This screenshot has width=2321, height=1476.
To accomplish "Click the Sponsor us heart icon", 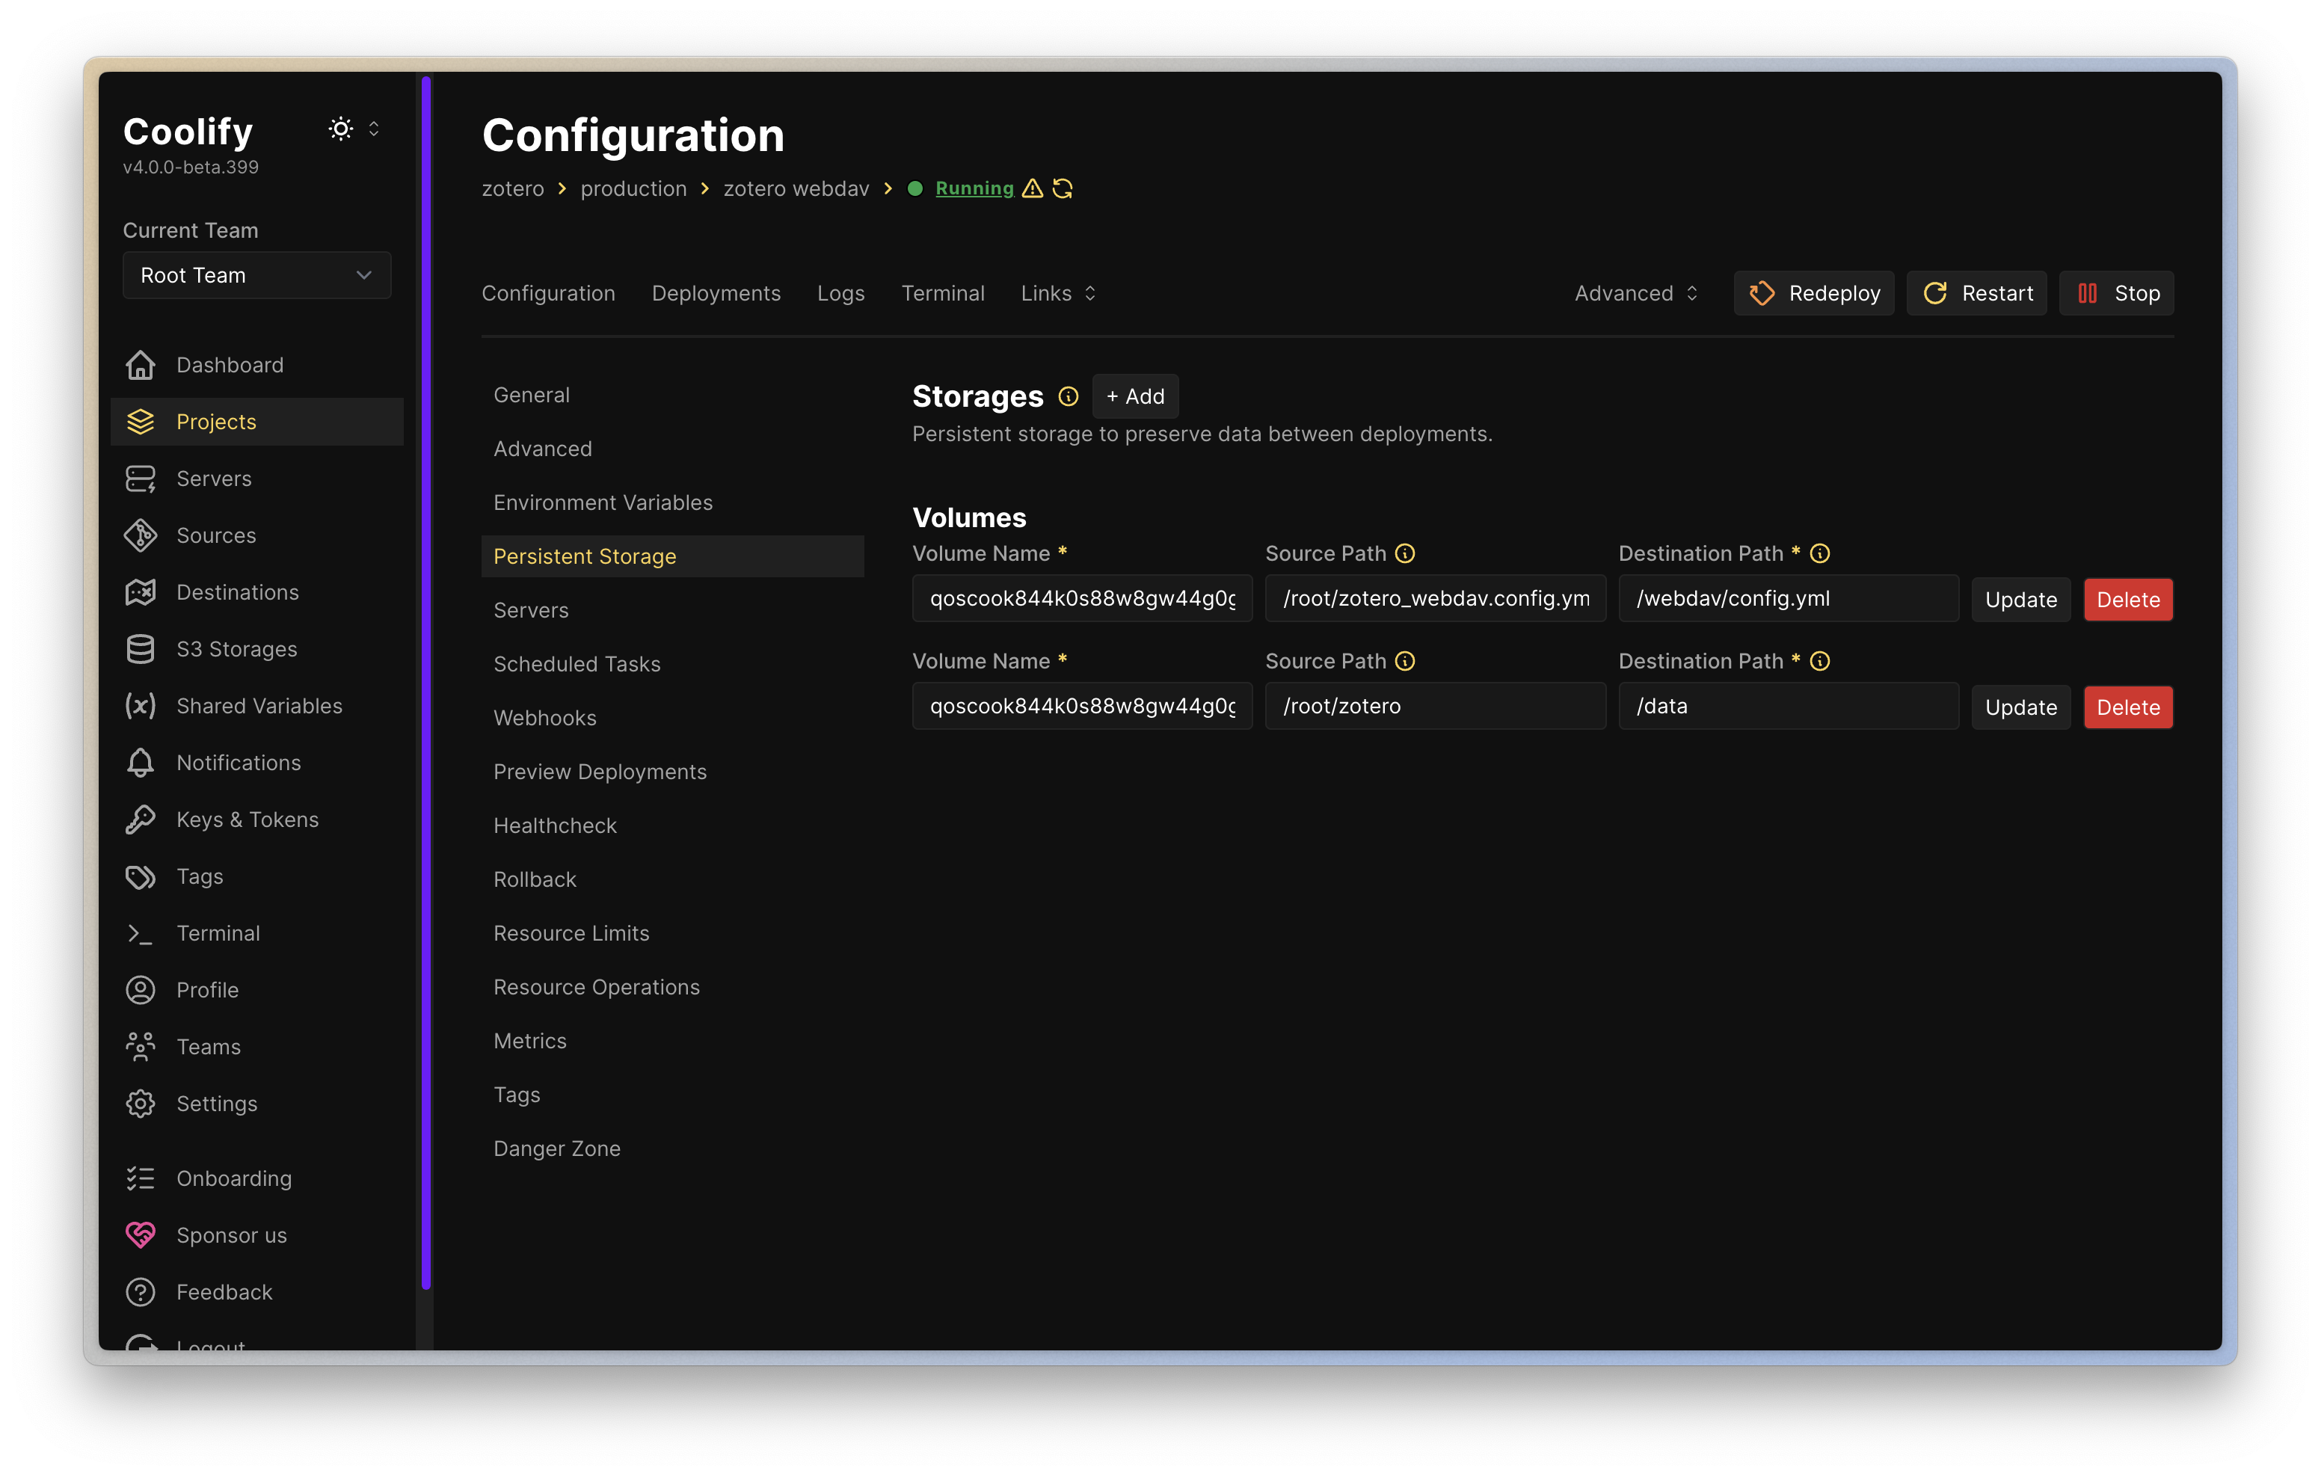I will (141, 1235).
